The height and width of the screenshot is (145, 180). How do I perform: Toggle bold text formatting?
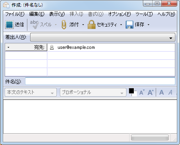[x=162, y=92]
